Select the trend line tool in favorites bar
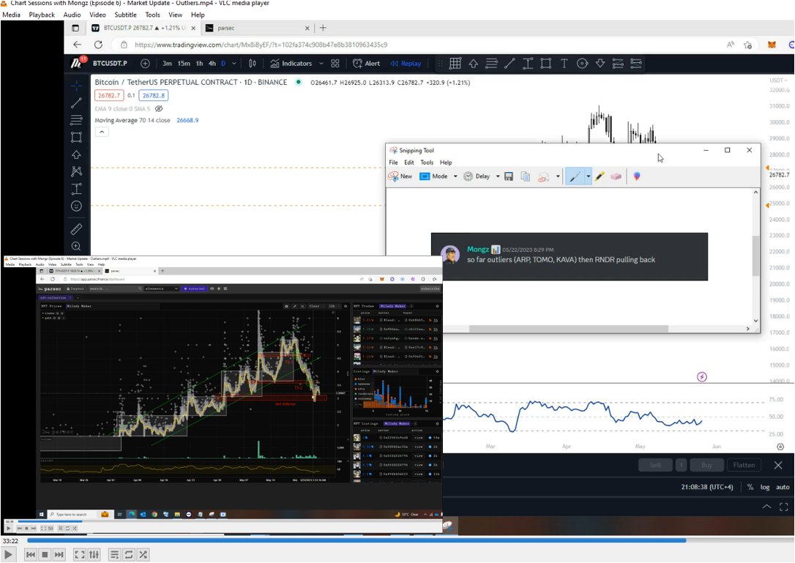This screenshot has height=563, width=795. (x=510, y=64)
